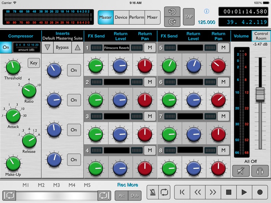Screen dimensions: 271x203
Task: Click the Control Room volume fader handle
Action: tap(260, 94)
